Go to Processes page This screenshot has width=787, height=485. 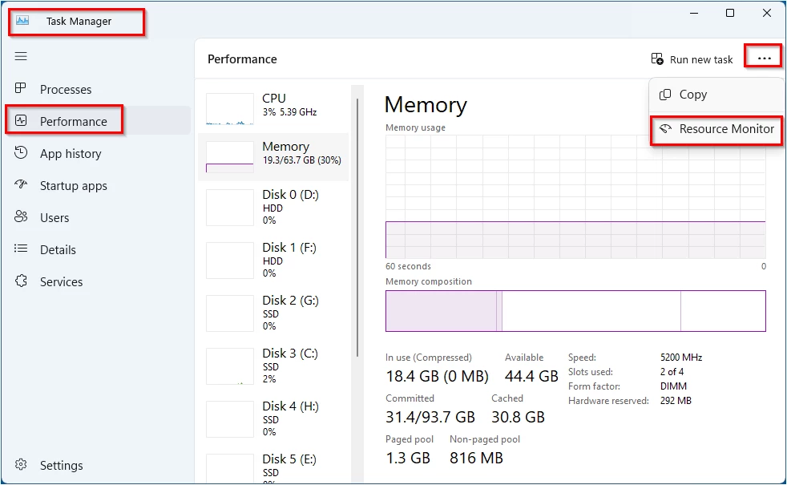click(98, 89)
